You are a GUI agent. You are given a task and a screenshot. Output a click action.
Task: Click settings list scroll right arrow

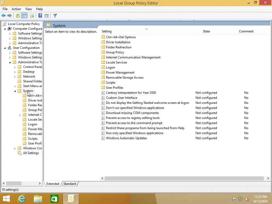(x=268, y=178)
